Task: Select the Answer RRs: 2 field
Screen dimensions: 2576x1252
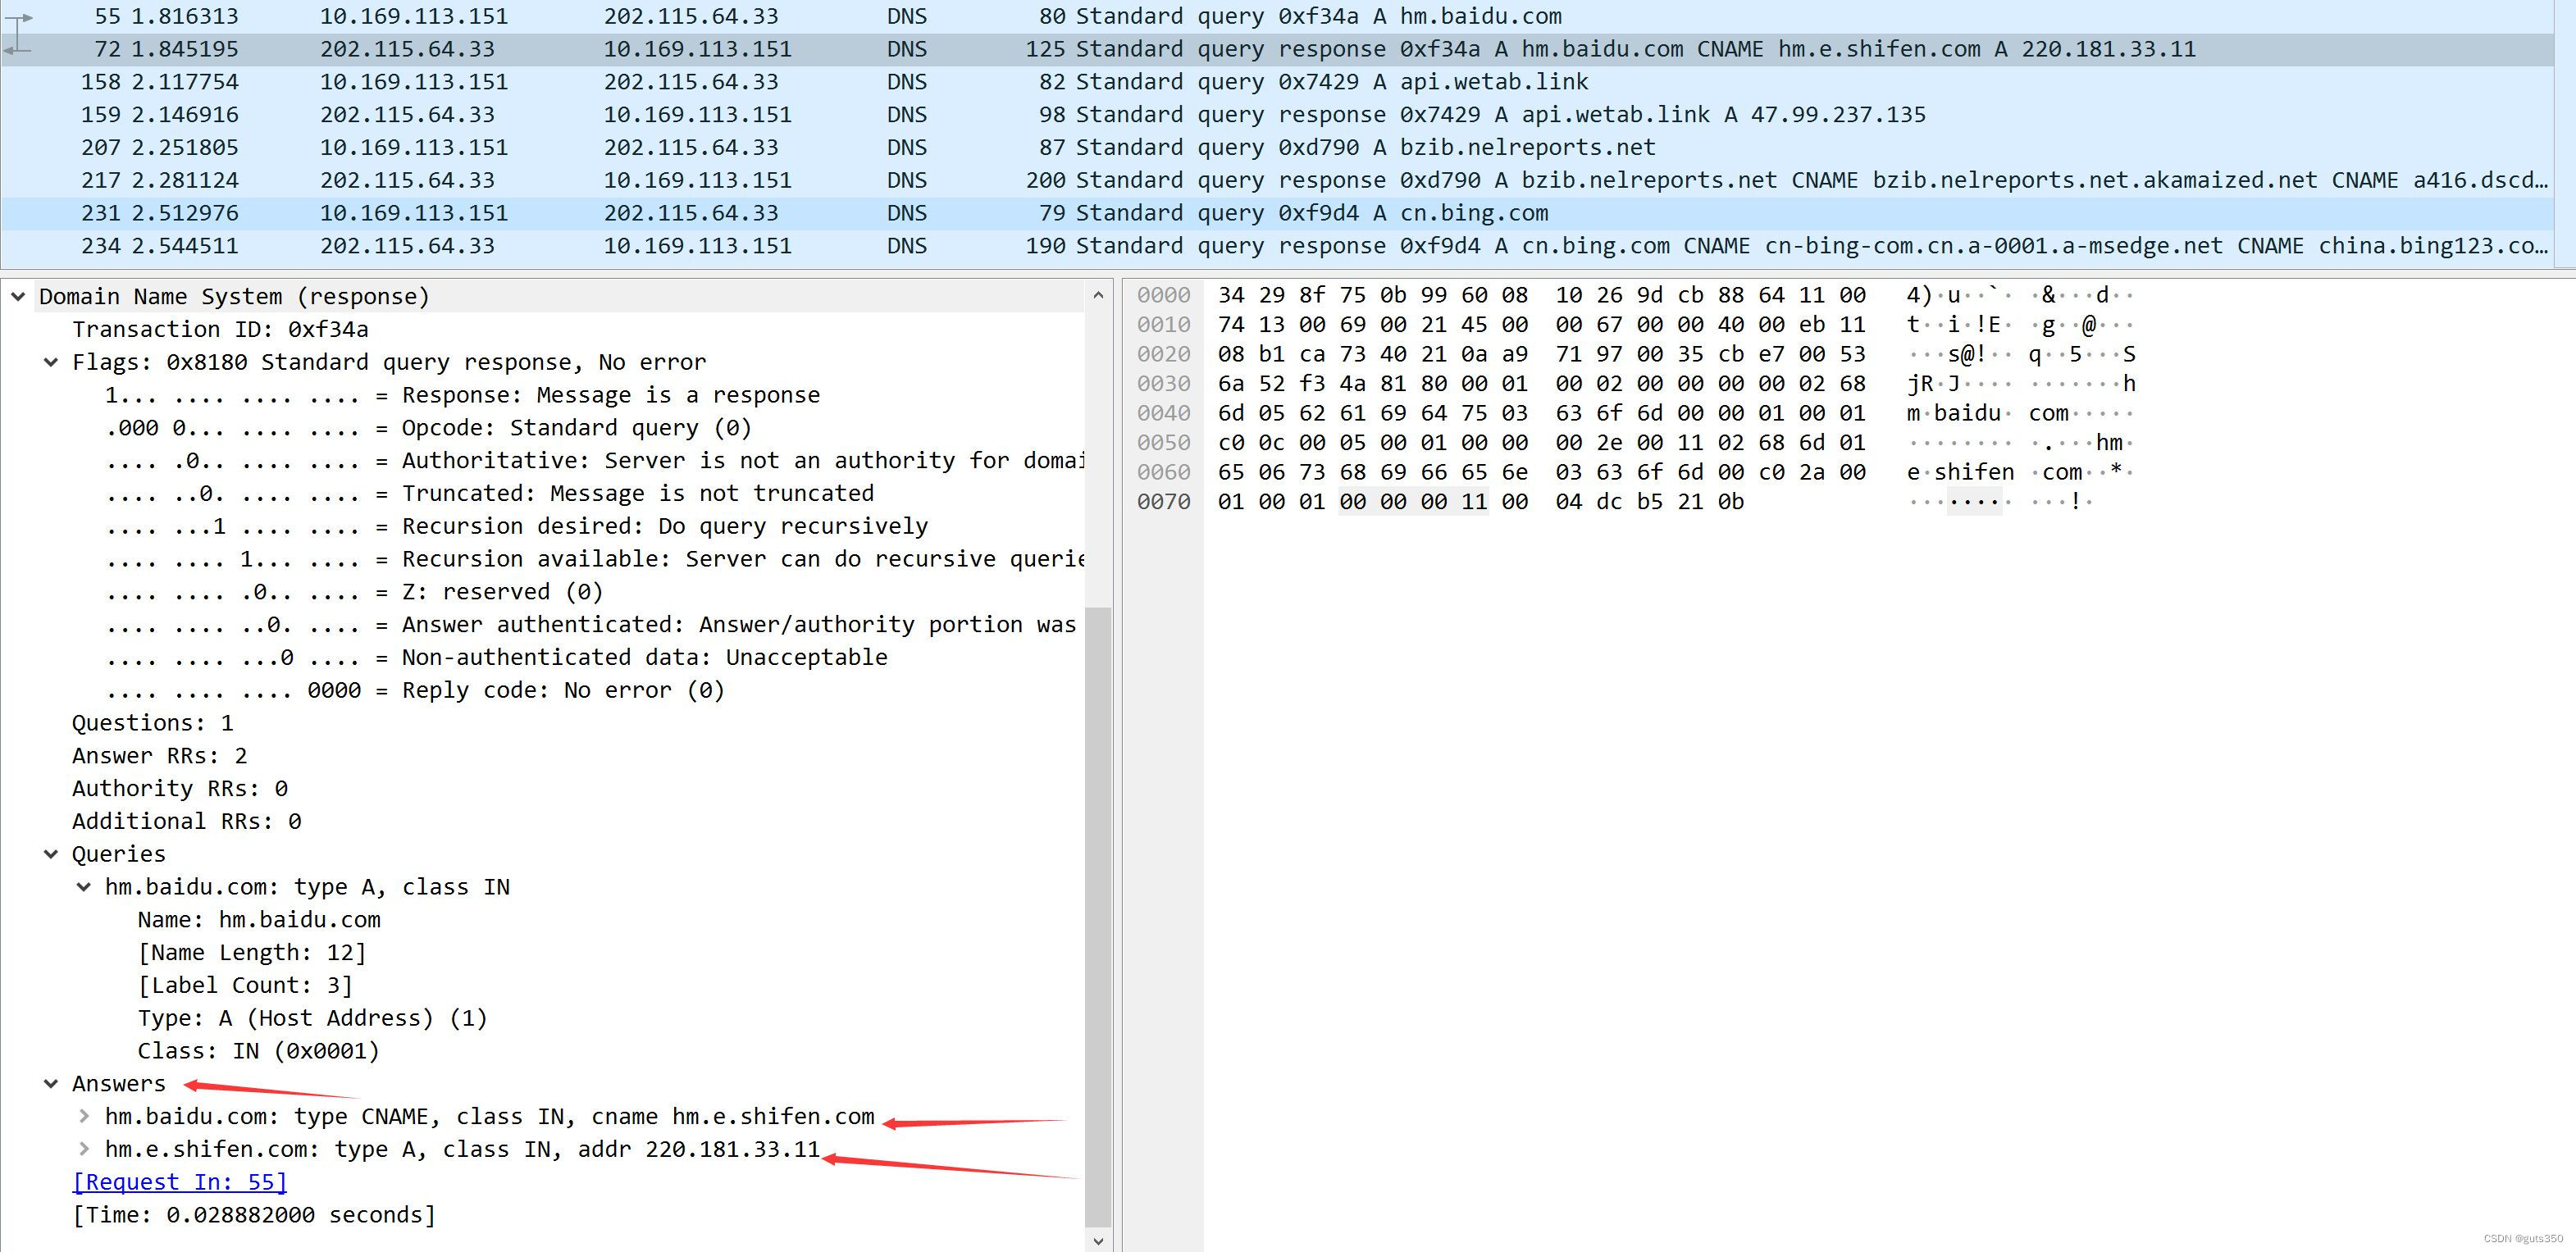Action: pos(159,756)
